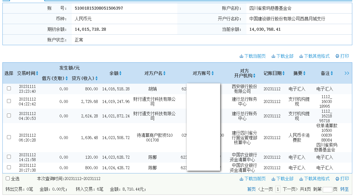Click bottom 下载其他格式 link
The width and height of the screenshot is (355, 196).
[x=315, y=179]
